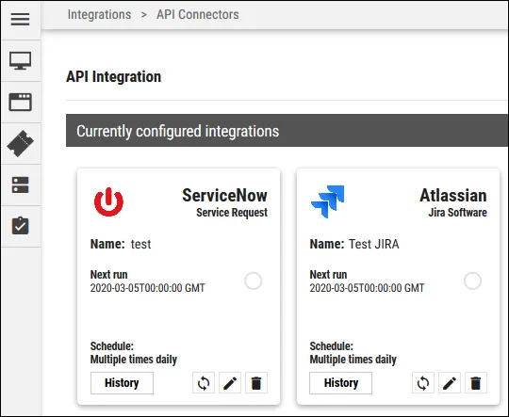Open the hamburger menu
This screenshot has height=417, width=509.
[x=20, y=19]
